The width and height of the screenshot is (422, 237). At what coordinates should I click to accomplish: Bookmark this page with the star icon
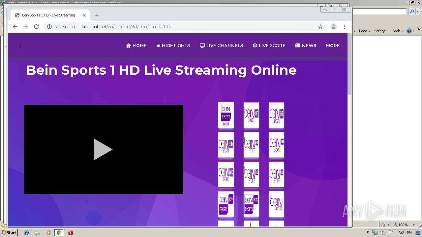pyautogui.click(x=320, y=27)
